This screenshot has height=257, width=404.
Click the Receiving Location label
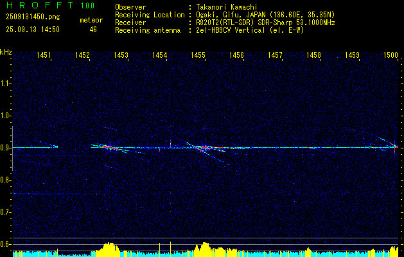(150, 15)
